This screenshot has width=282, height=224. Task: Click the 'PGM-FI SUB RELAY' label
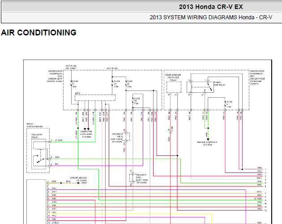point(220,84)
